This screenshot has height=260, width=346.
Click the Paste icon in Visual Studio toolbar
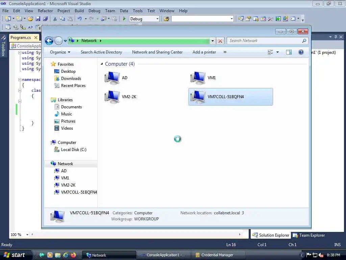(x=70, y=19)
